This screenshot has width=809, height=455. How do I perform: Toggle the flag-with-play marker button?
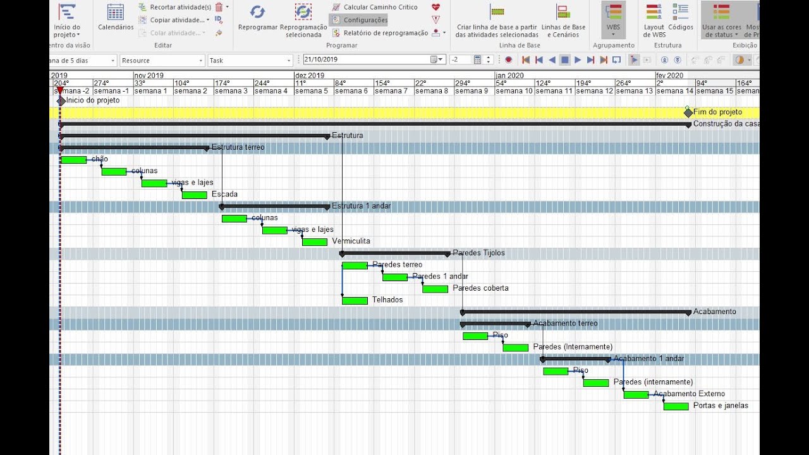(x=635, y=60)
